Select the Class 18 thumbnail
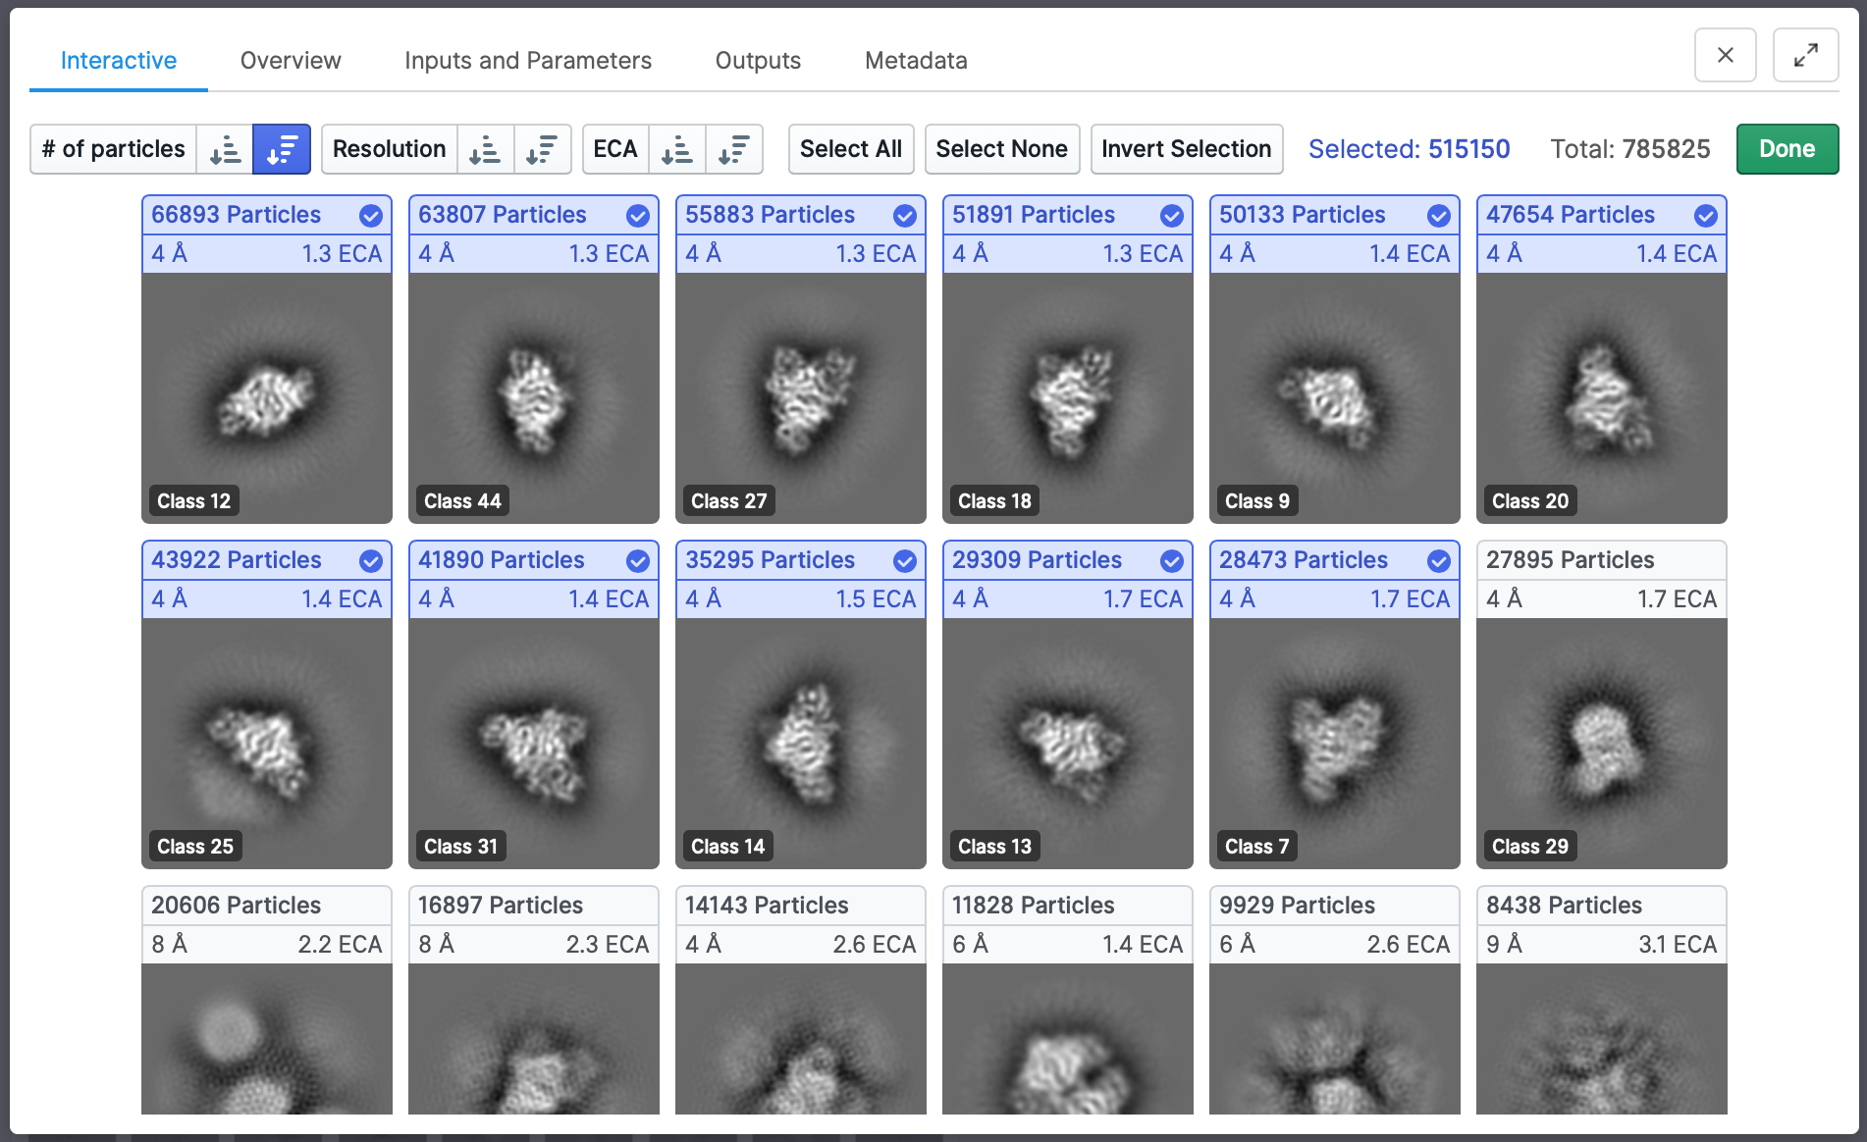 coord(1068,398)
